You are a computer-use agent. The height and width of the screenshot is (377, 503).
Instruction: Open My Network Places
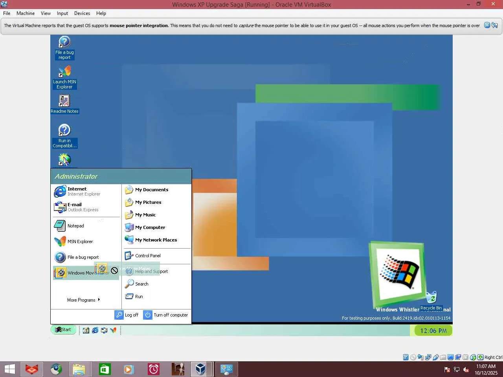coord(157,240)
